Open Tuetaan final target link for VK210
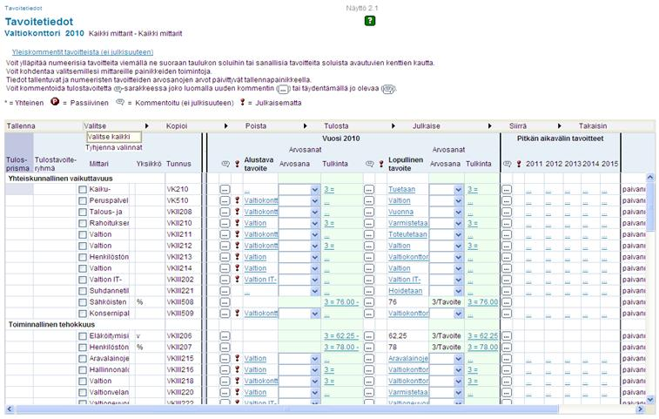 coord(402,190)
